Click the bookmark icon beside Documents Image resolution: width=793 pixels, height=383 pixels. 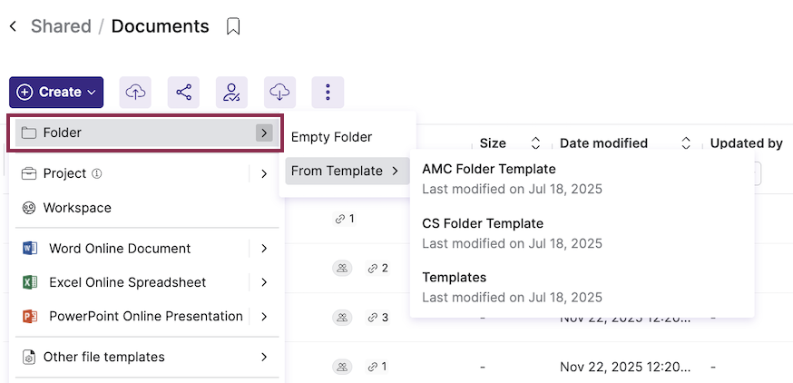click(233, 26)
